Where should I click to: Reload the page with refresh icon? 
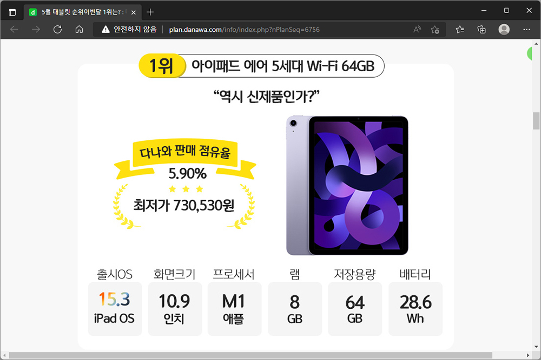[58, 30]
